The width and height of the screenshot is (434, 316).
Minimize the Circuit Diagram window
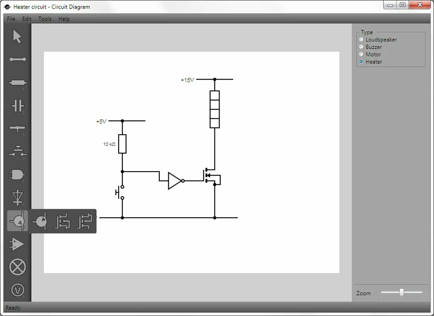390,5
